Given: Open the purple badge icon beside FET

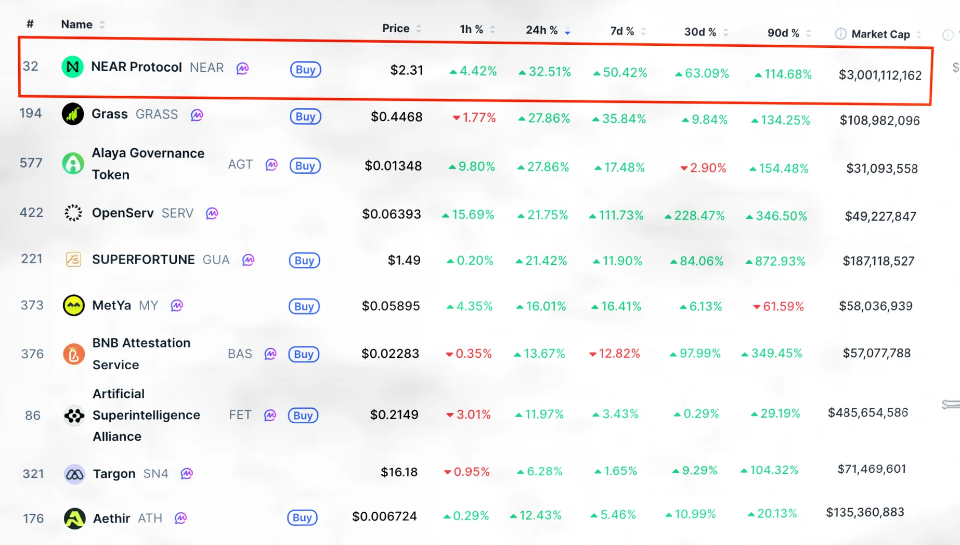Looking at the screenshot, I should point(270,415).
